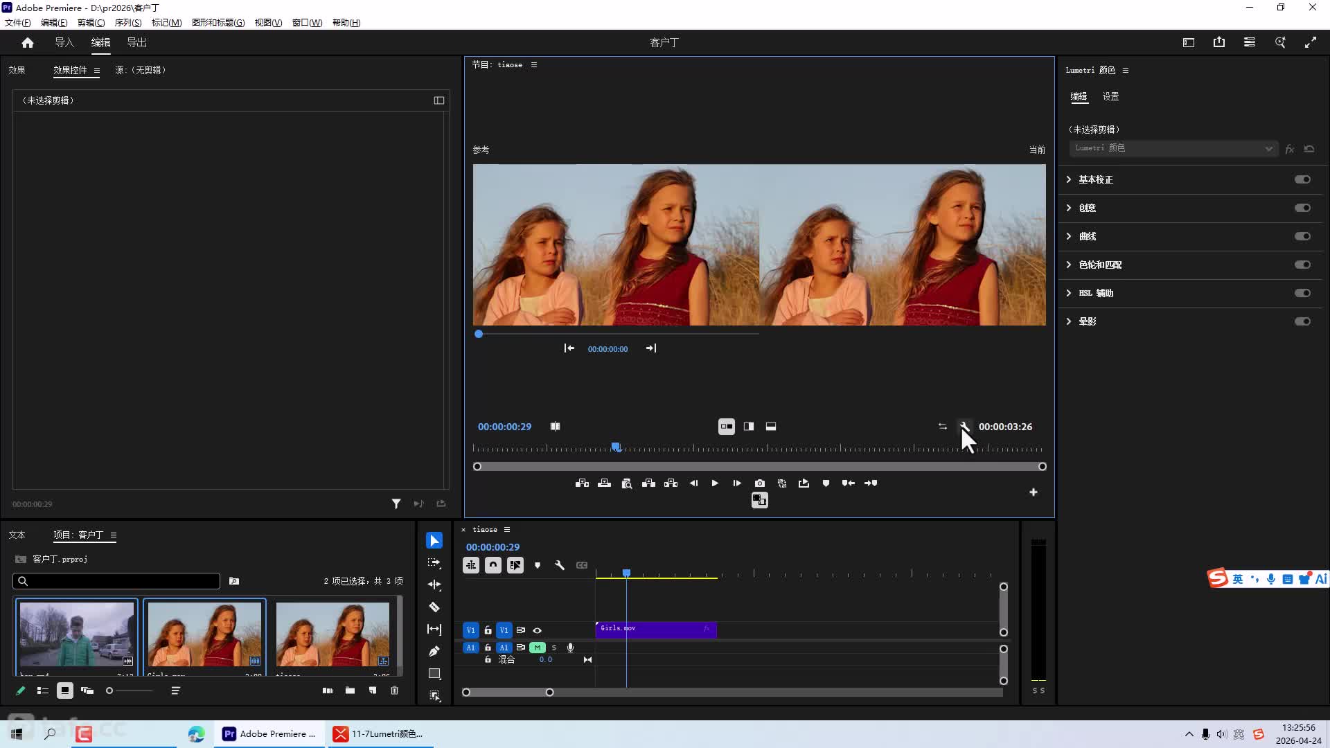
Task: Click the project search input field
Action: (116, 581)
